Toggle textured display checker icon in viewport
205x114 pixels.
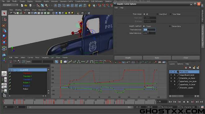63,13
